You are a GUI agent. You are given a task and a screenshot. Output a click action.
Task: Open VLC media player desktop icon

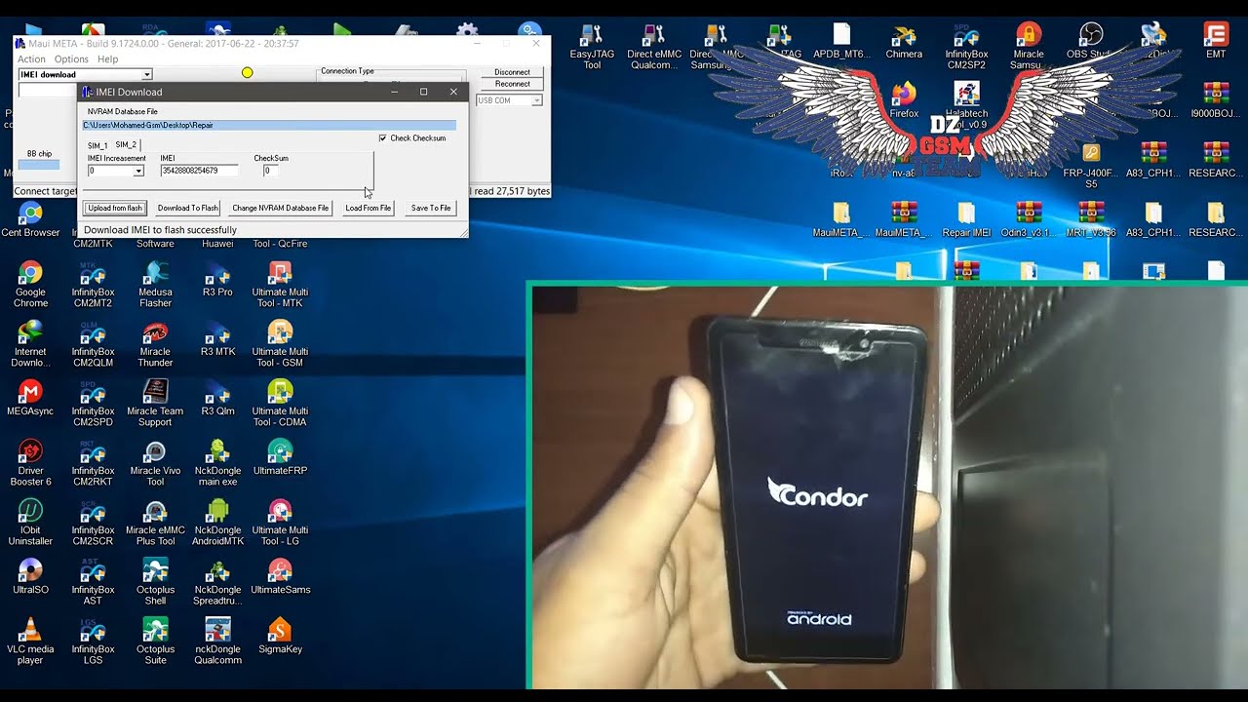coord(30,642)
